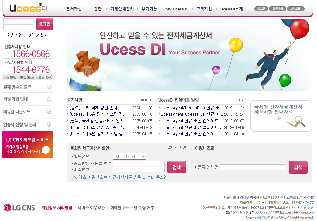Click more link for 공지사항
This screenshot has width=317, height=221.
(x=146, y=100)
